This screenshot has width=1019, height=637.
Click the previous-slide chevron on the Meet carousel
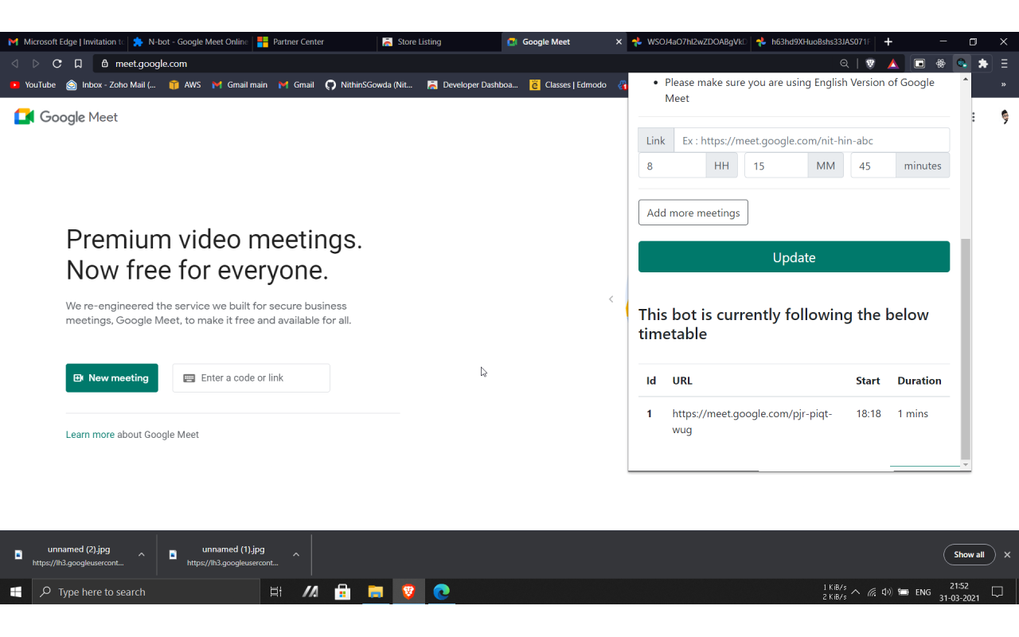pos(611,299)
